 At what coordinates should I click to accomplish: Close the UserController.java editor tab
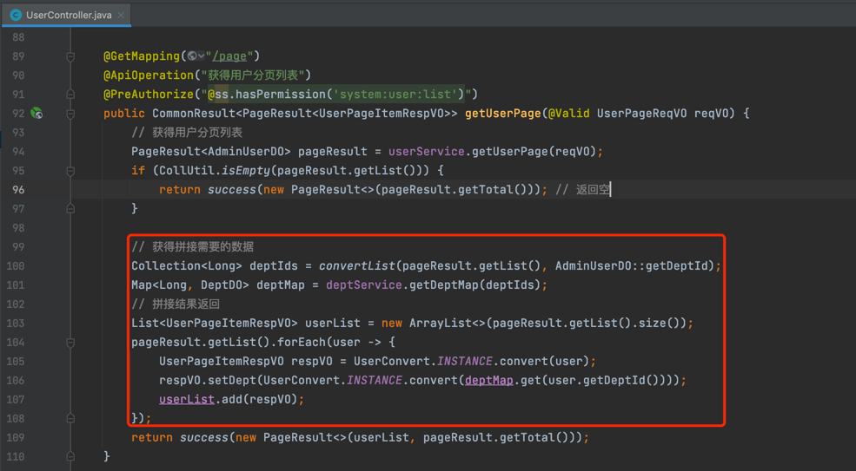121,15
